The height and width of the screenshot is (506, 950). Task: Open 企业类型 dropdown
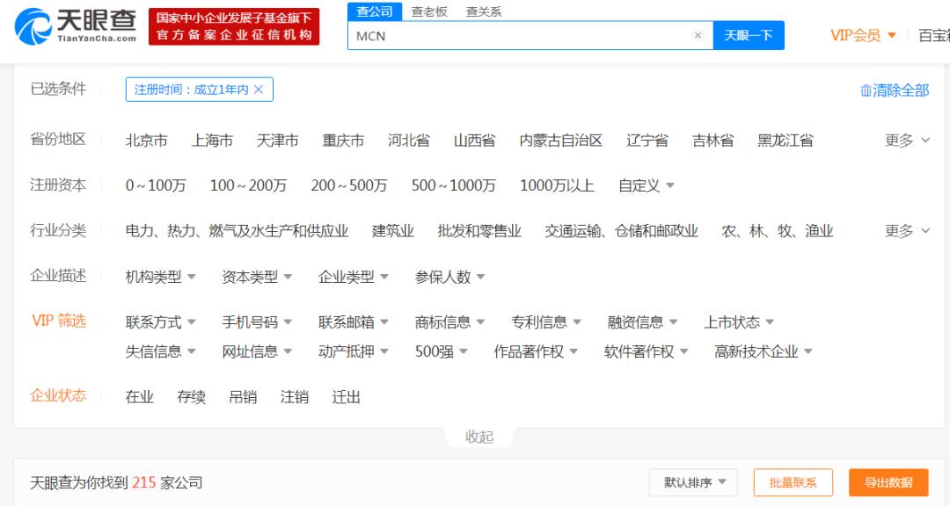coord(353,277)
